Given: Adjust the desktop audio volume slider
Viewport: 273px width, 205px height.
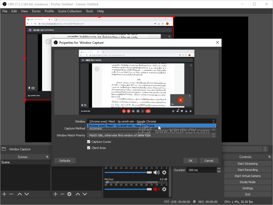Looking at the screenshot, I should [128, 172].
